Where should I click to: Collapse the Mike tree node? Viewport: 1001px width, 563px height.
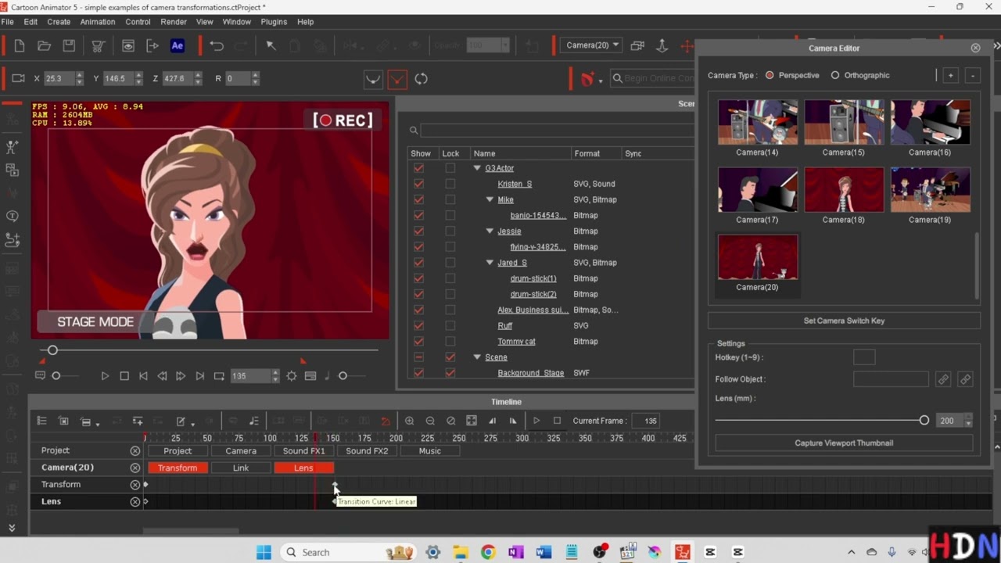490,199
